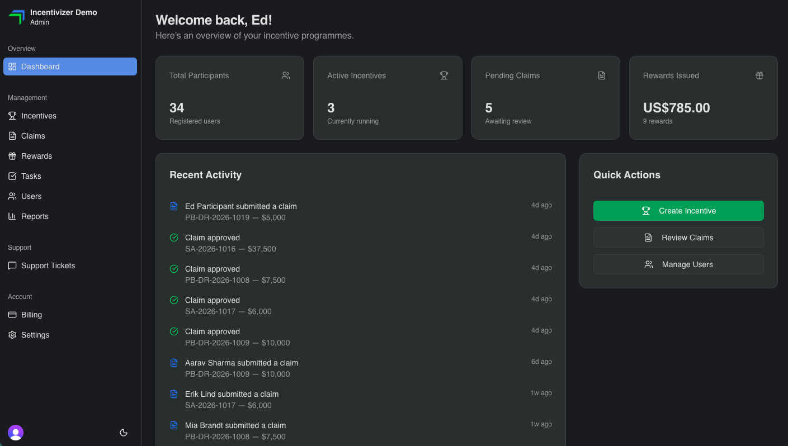This screenshot has width=788, height=446.
Task: Click the document icon beside Erik Lind's claim
Action: click(x=174, y=394)
